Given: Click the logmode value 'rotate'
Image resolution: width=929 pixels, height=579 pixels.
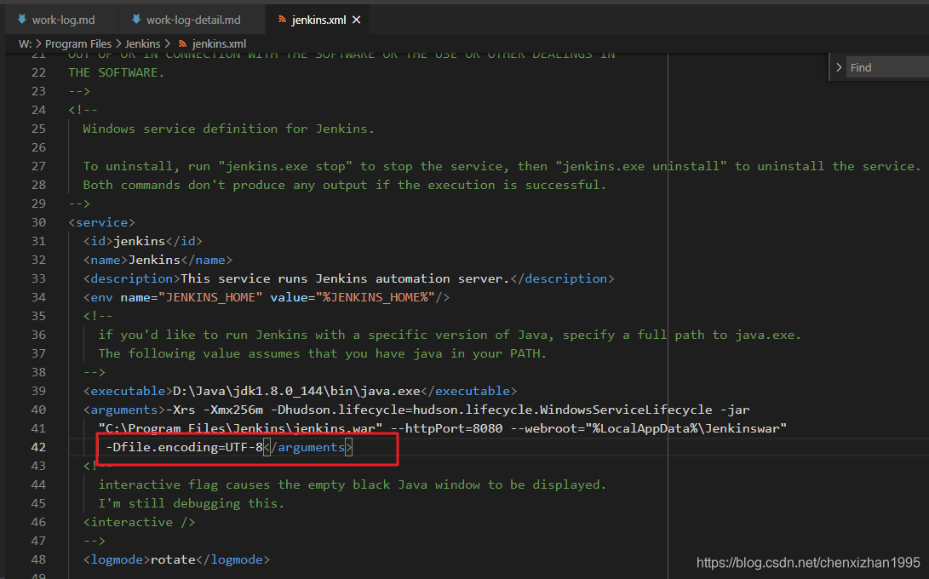Looking at the screenshot, I should coord(173,559).
